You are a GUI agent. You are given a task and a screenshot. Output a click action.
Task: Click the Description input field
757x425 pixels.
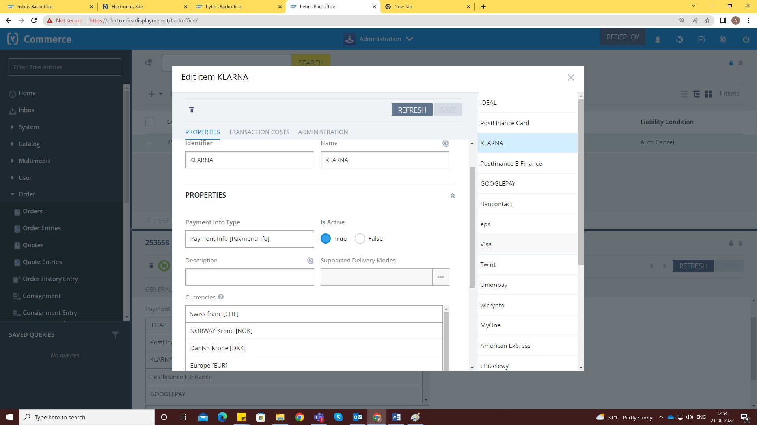click(x=250, y=277)
